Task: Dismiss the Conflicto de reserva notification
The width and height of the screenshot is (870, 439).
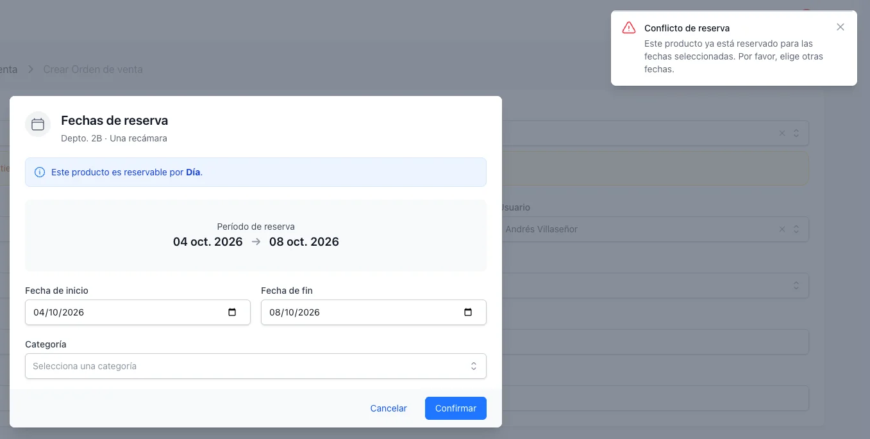Action: click(841, 27)
